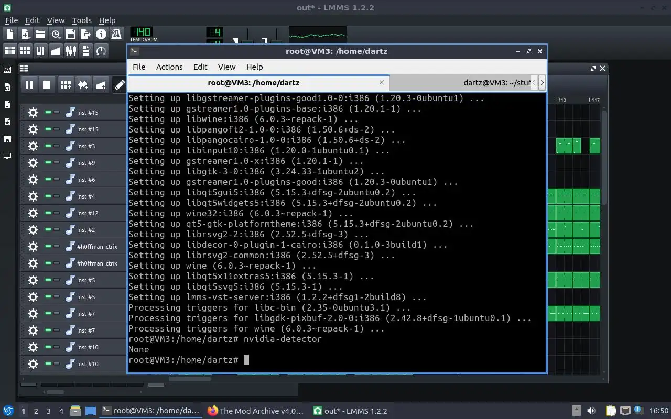Open track actions gear for Inst #6
This screenshot has width=671, height=419.
33,180
